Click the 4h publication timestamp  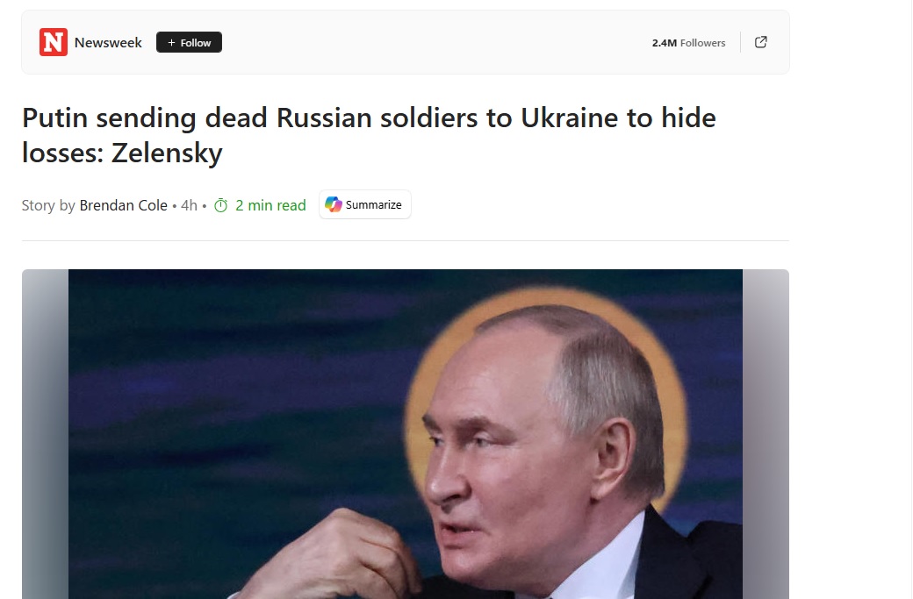point(189,205)
